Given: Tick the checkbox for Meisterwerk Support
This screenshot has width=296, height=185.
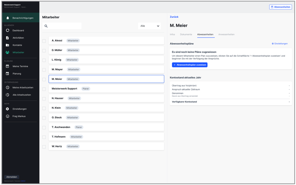Looking at the screenshot, I should pyautogui.click(x=44, y=89).
